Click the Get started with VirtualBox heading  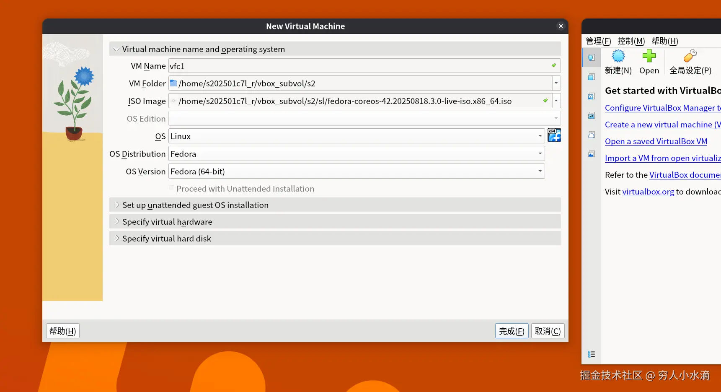coord(663,91)
